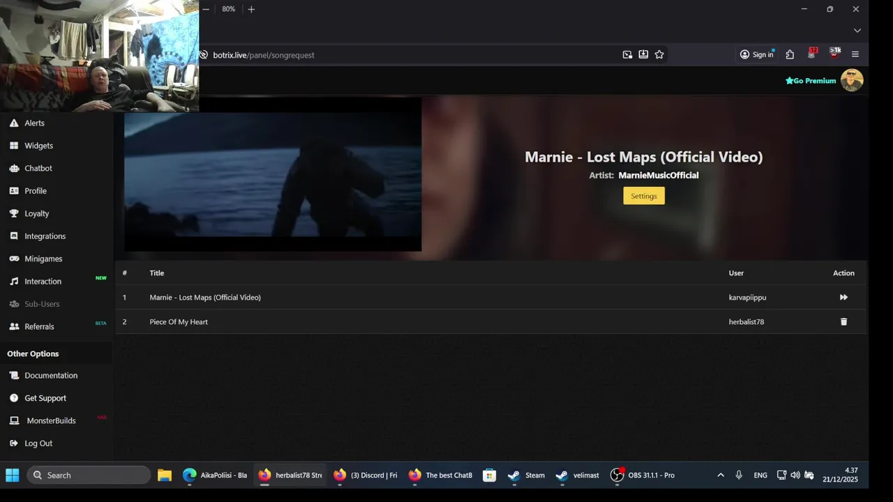Zoom in with the plus button
This screenshot has width=893, height=502.
[251, 9]
